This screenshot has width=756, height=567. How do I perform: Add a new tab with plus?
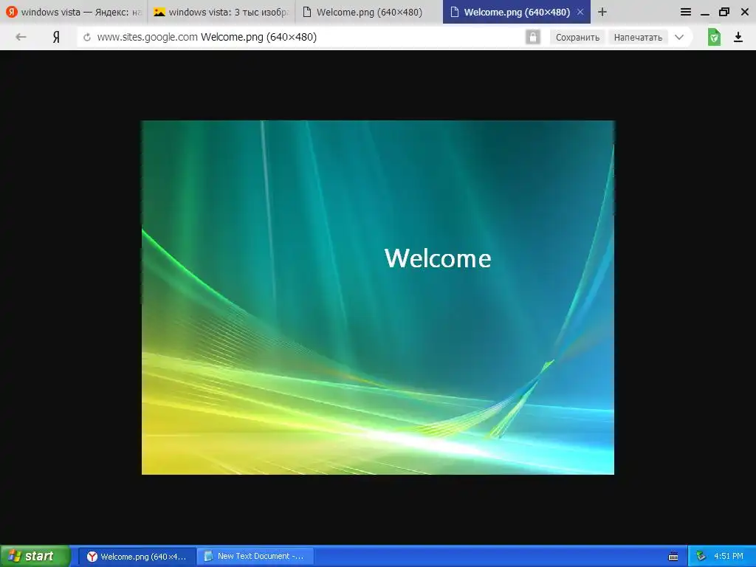602,12
